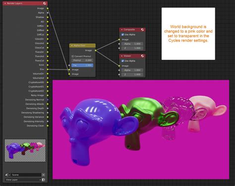Click the Shadow output socket
Image resolution: width=235 pixels, height=186 pixels.
(48, 17)
